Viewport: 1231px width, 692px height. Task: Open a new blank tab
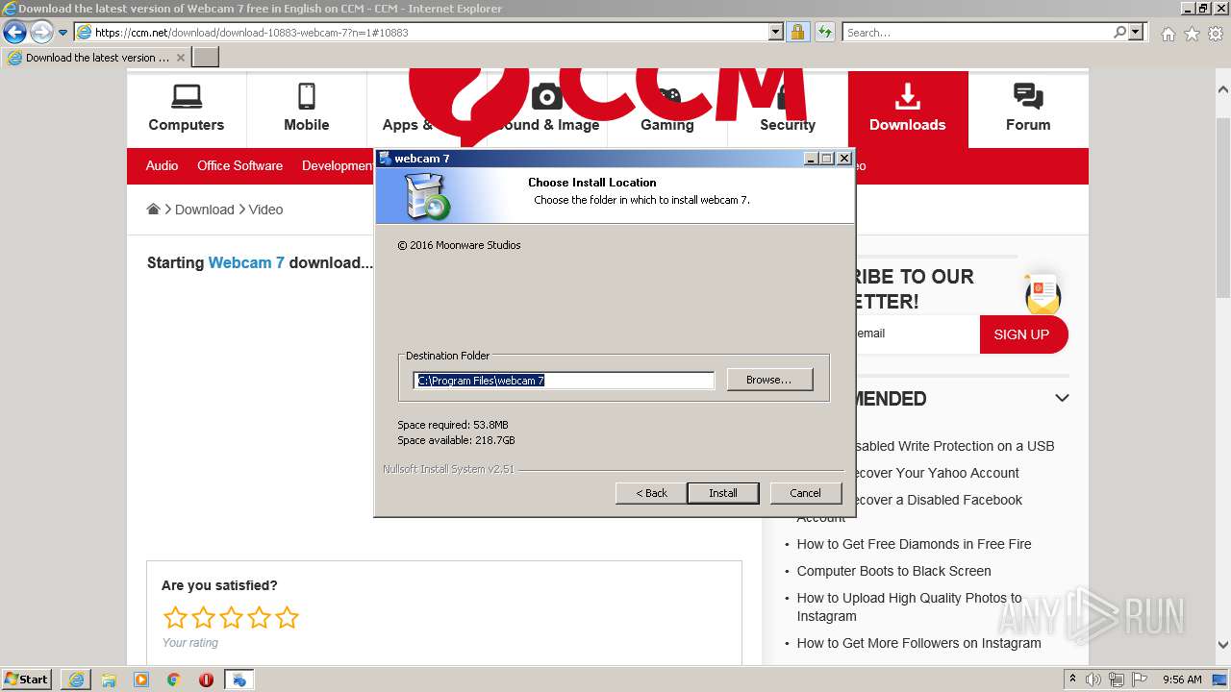pos(206,58)
